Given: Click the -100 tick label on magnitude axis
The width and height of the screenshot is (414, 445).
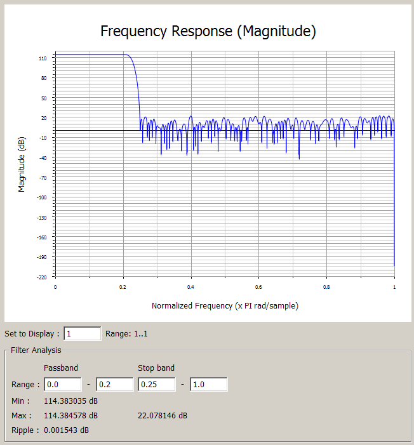Looking at the screenshot, I should 42,197.
